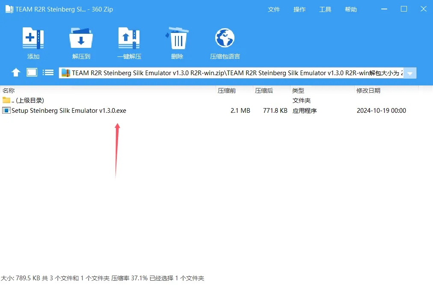Click the 压缩后 column header

pyautogui.click(x=264, y=90)
